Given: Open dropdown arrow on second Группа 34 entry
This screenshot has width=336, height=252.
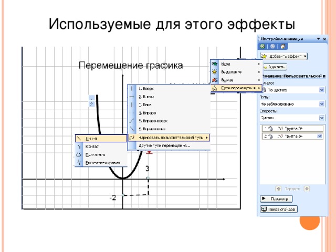Looking at the screenshot, I should (x=320, y=136).
